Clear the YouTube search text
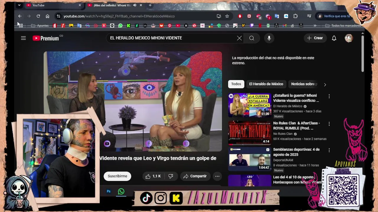This screenshot has height=212, width=378. tap(239, 38)
